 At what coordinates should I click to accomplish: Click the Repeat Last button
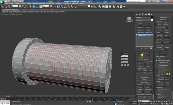(163, 19)
